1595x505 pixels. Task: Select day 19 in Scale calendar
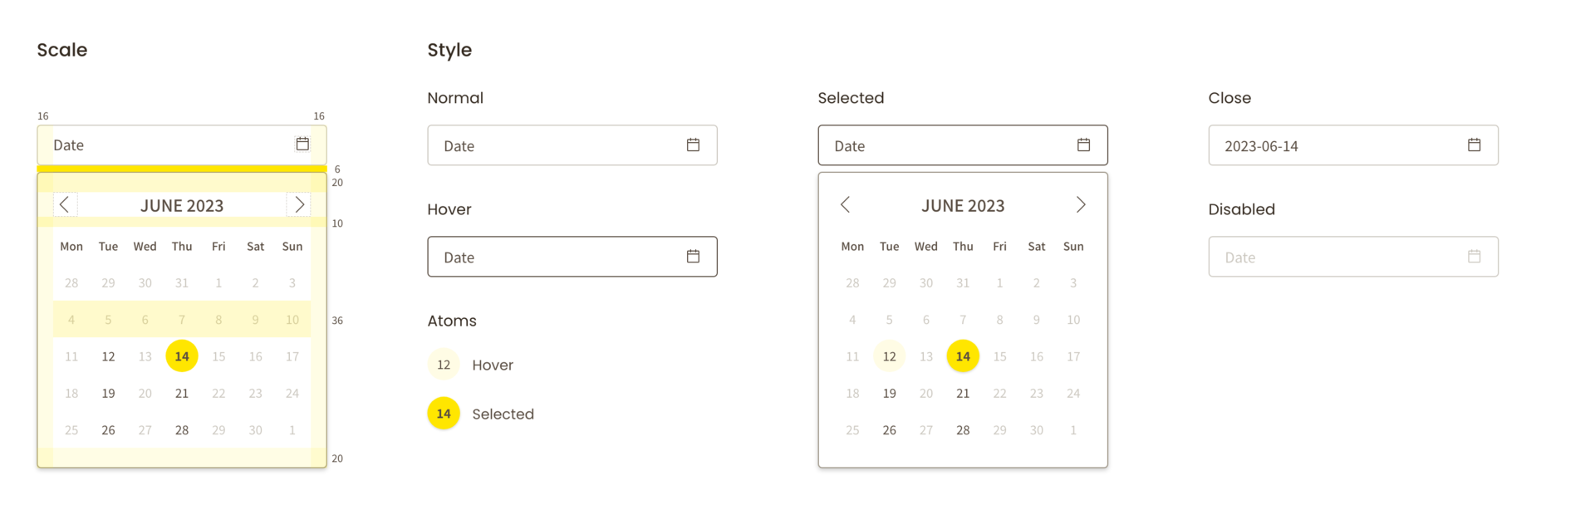(108, 393)
